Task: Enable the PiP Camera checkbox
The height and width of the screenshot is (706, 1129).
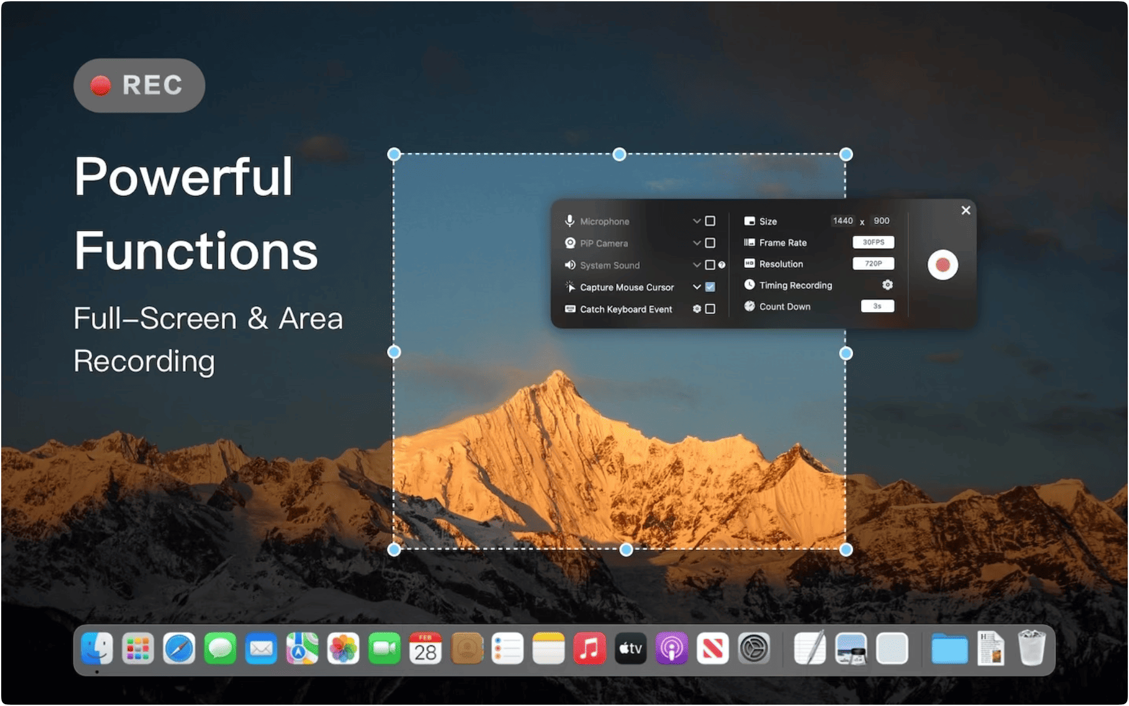Action: coord(710,243)
